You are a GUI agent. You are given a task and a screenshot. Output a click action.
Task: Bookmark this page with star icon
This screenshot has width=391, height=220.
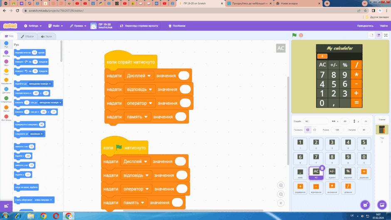coord(365,11)
